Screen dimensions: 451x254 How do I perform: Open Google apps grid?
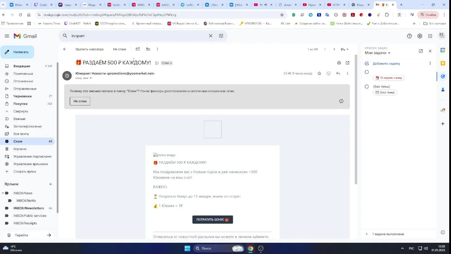coord(430,36)
